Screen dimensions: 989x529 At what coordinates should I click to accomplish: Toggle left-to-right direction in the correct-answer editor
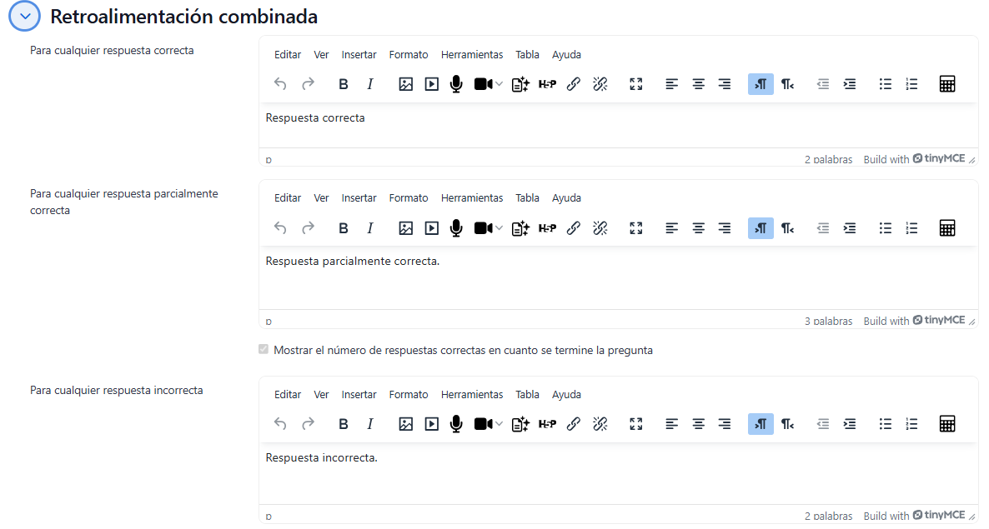tap(761, 84)
